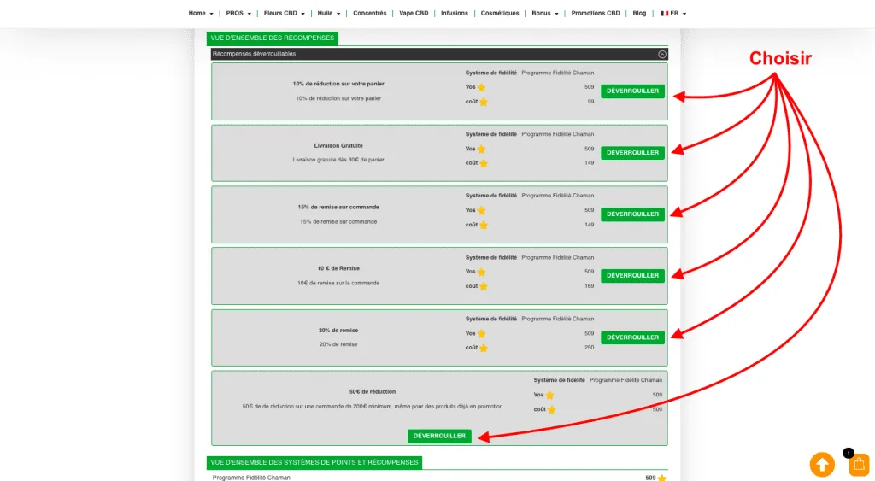Viewport: 875px width, 481px height.
Task: Open the orange shopping cart icon
Action: (x=859, y=465)
